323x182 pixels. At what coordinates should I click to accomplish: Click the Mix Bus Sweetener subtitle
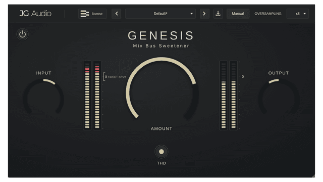[x=161, y=46]
